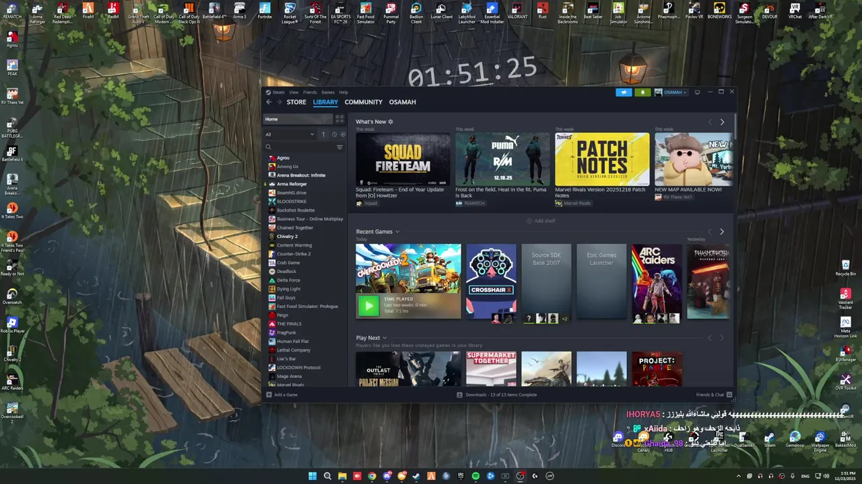Click the search magnifier in library sidebar
The height and width of the screenshot is (484, 862).
click(268, 147)
